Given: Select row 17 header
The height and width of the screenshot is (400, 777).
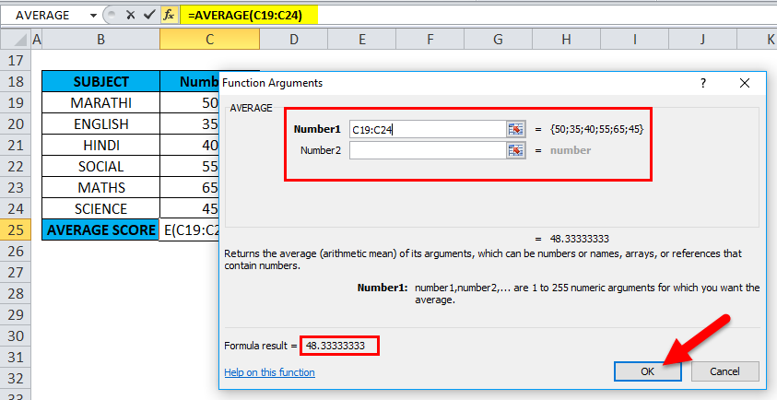Looking at the screenshot, I should coord(16,61).
